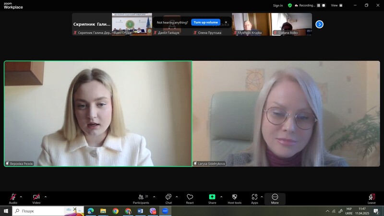Open second Chrome profile taskbar icon

pos(128,211)
